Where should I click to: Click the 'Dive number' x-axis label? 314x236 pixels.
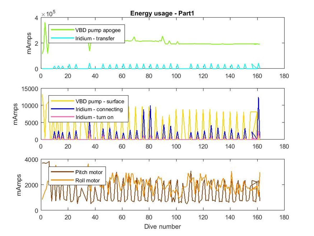162,226
